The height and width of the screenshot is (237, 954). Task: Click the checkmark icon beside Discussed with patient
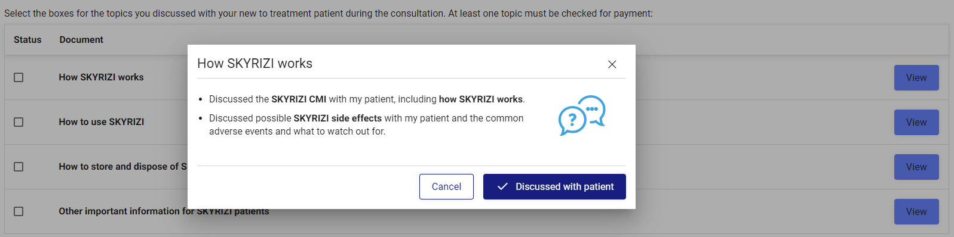click(x=502, y=186)
